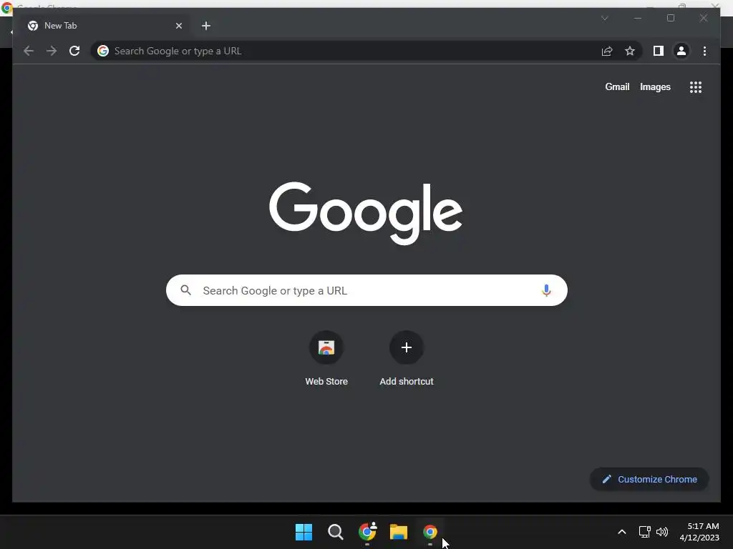Focus the Google search box
733x549 pixels.
point(366,290)
